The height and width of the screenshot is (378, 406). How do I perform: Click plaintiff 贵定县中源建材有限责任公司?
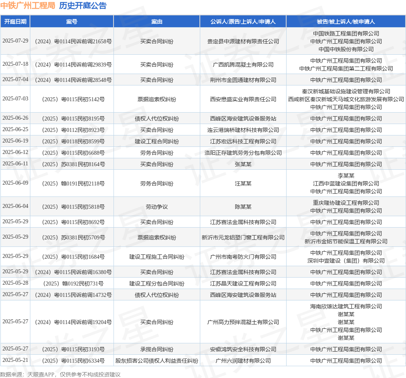click(243, 41)
